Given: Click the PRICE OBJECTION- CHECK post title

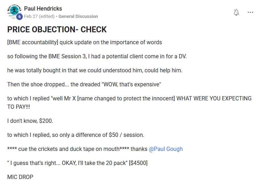Looking at the screenshot, I should pos(57,29).
